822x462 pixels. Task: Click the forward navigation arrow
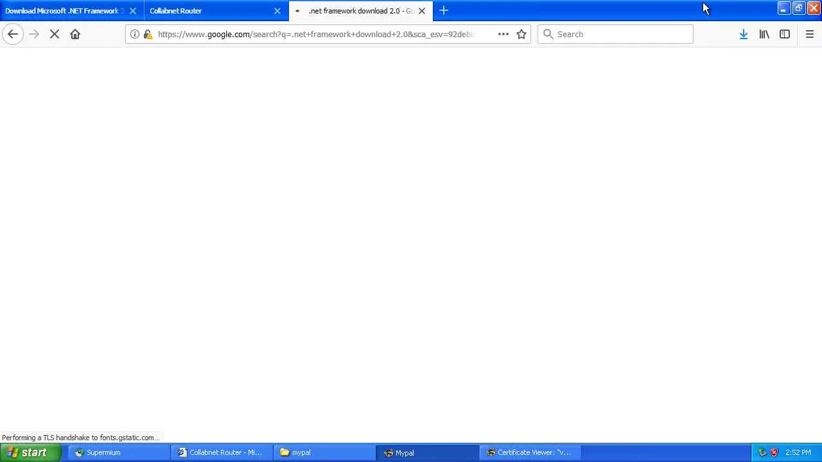(x=34, y=34)
